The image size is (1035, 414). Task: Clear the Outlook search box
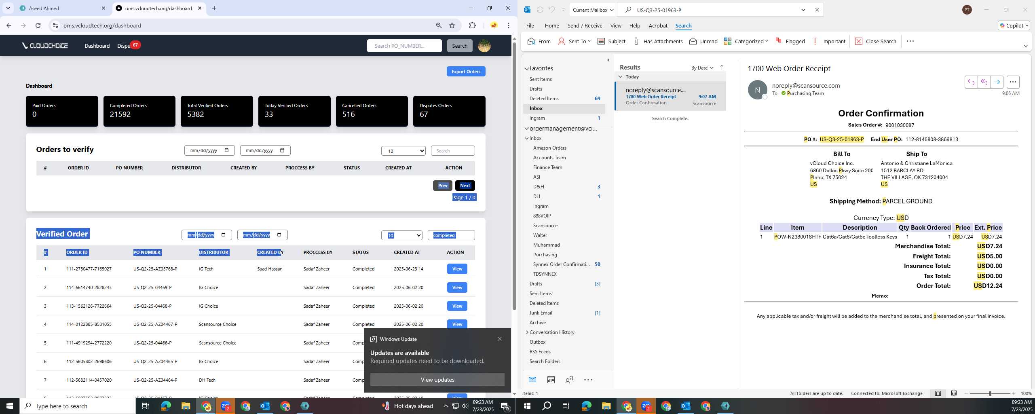point(817,10)
